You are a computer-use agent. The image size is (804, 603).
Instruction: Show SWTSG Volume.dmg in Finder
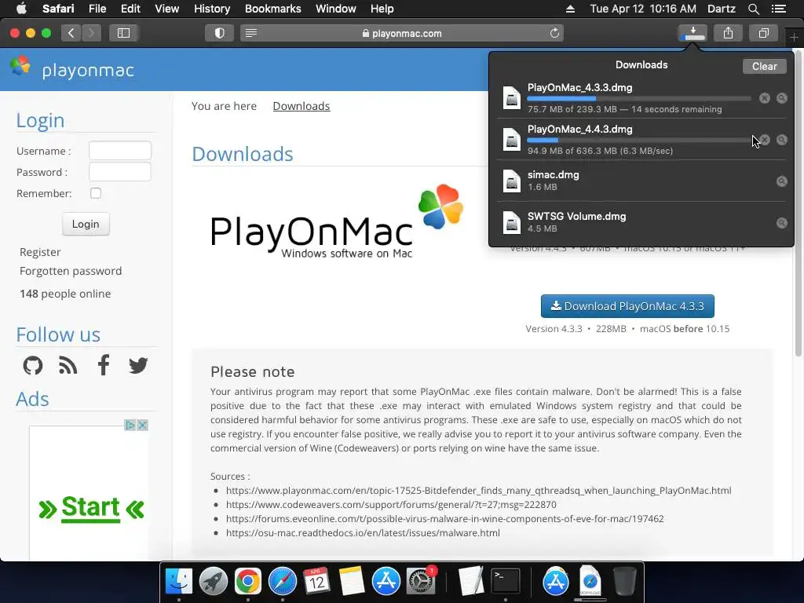(781, 222)
